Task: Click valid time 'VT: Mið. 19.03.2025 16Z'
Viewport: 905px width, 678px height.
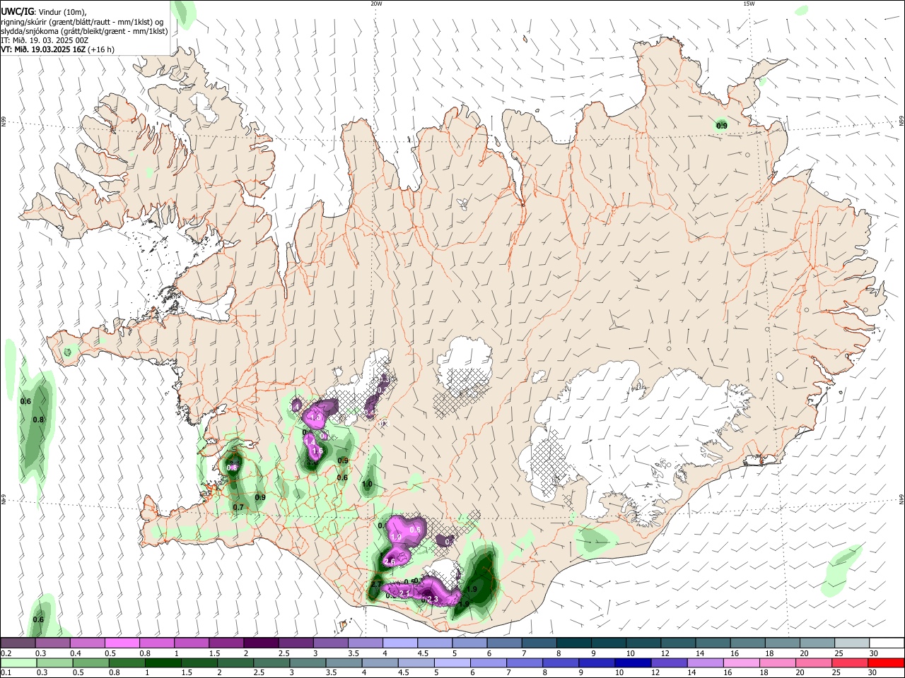Action: click(43, 49)
